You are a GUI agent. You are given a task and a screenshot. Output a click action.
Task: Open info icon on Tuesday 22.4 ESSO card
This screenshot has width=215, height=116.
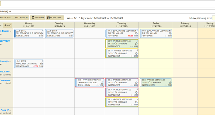(72, 33)
